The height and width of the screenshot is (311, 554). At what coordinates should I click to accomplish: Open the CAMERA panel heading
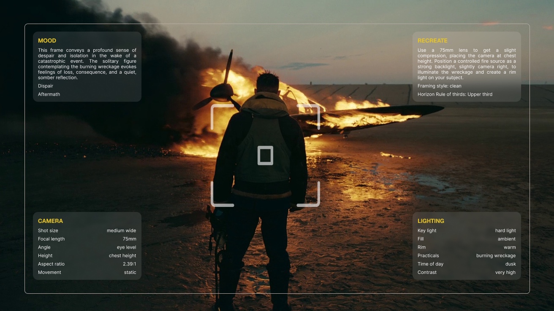pyautogui.click(x=50, y=221)
